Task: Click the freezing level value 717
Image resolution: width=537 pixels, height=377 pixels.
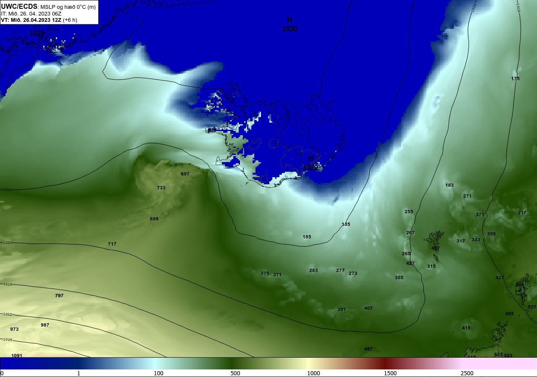Action: (112, 244)
